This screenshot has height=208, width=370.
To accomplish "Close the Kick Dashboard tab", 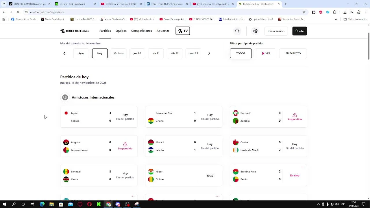I will pos(95,4).
